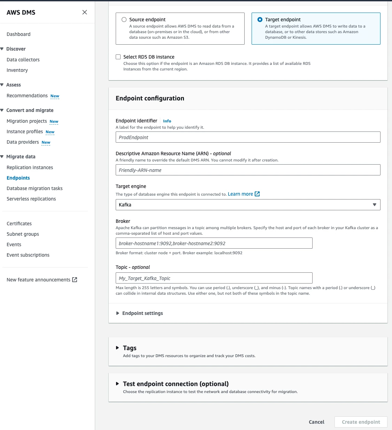
Task: Check the Select RDS DB instance box
Action: pyautogui.click(x=118, y=57)
